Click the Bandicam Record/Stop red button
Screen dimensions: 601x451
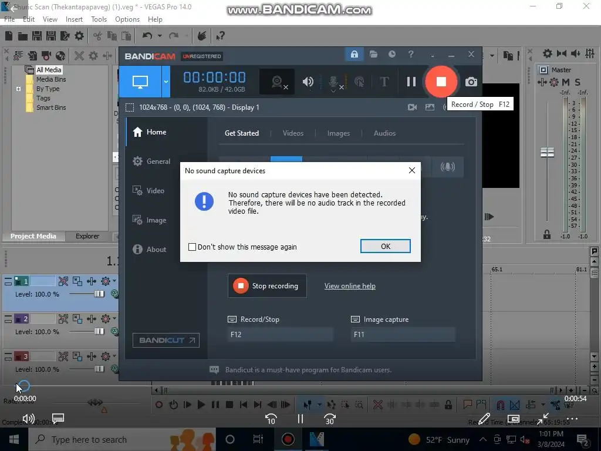441,81
